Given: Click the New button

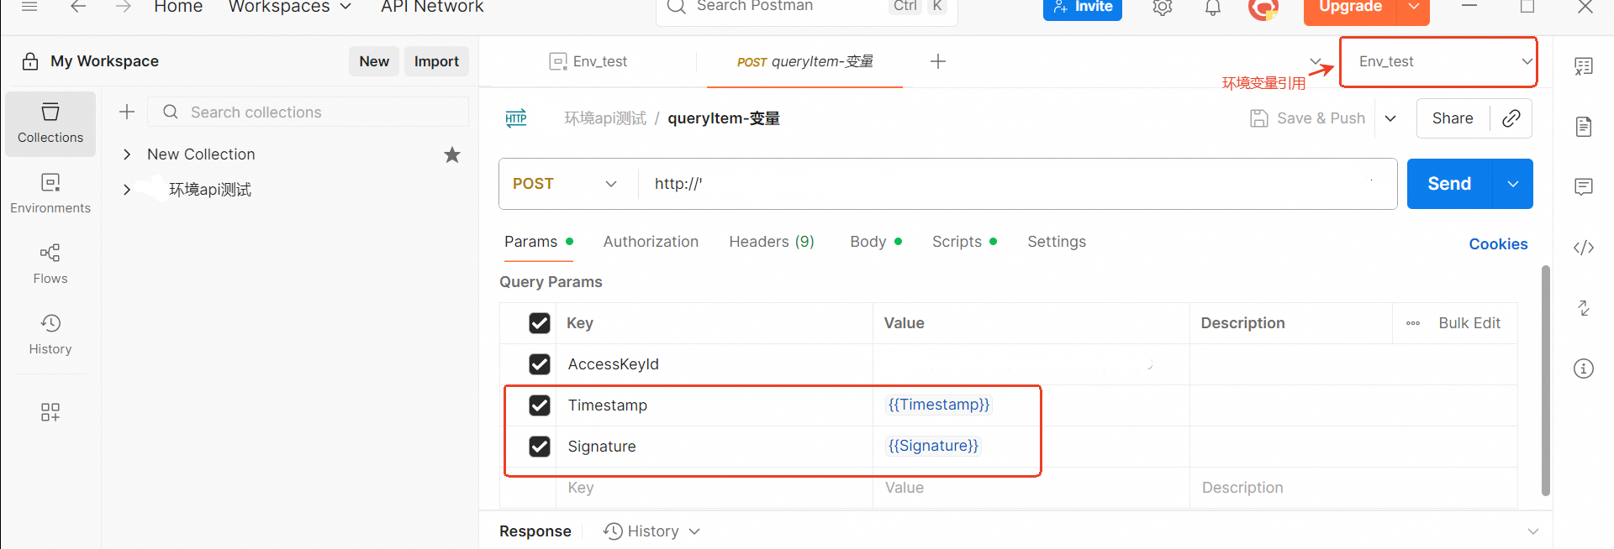Looking at the screenshot, I should pyautogui.click(x=374, y=61).
